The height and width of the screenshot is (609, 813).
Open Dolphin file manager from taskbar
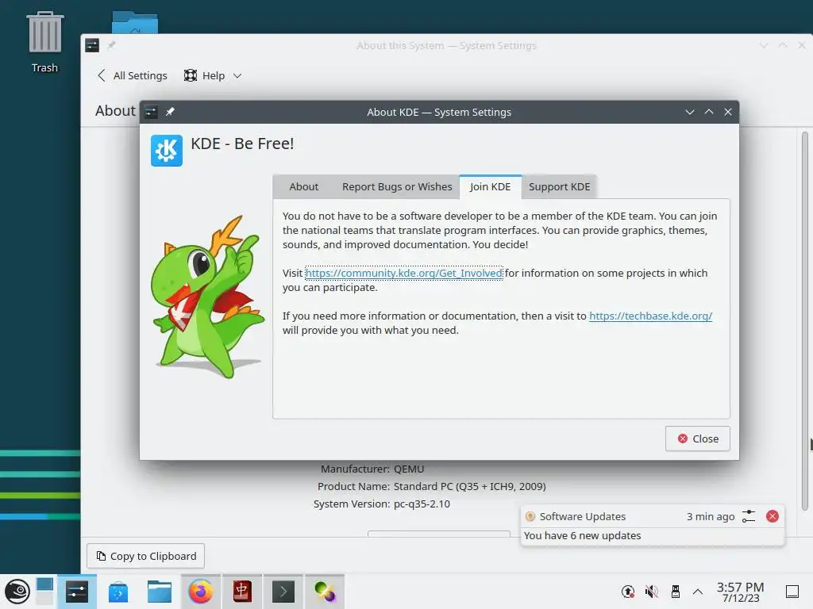click(x=159, y=592)
